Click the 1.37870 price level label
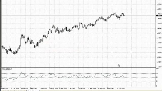 (x=159, y=33)
